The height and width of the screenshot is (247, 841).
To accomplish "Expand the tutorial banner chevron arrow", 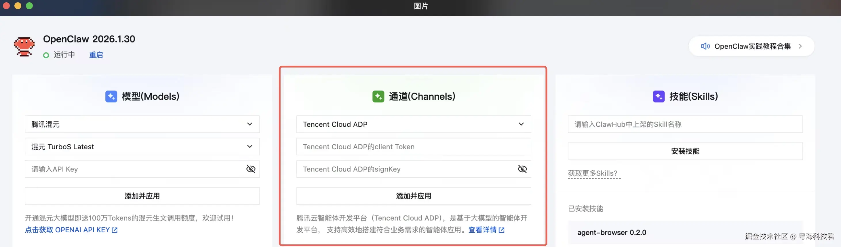I will [800, 46].
